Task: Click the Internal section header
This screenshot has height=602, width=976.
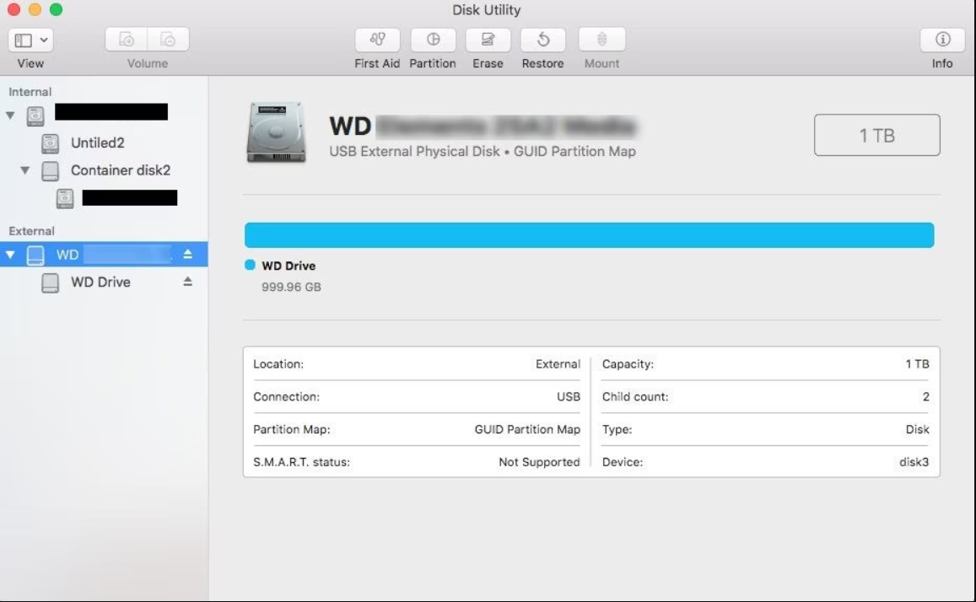Action: [x=30, y=92]
